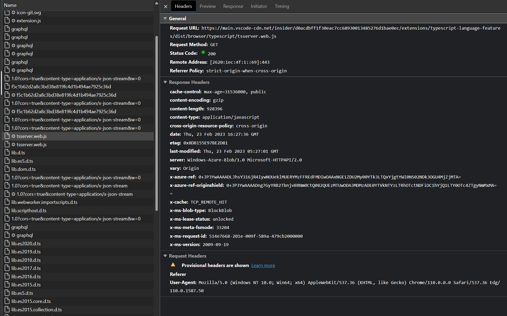Collapse the Request Headers section
This screenshot has height=316, width=507.
165,256
